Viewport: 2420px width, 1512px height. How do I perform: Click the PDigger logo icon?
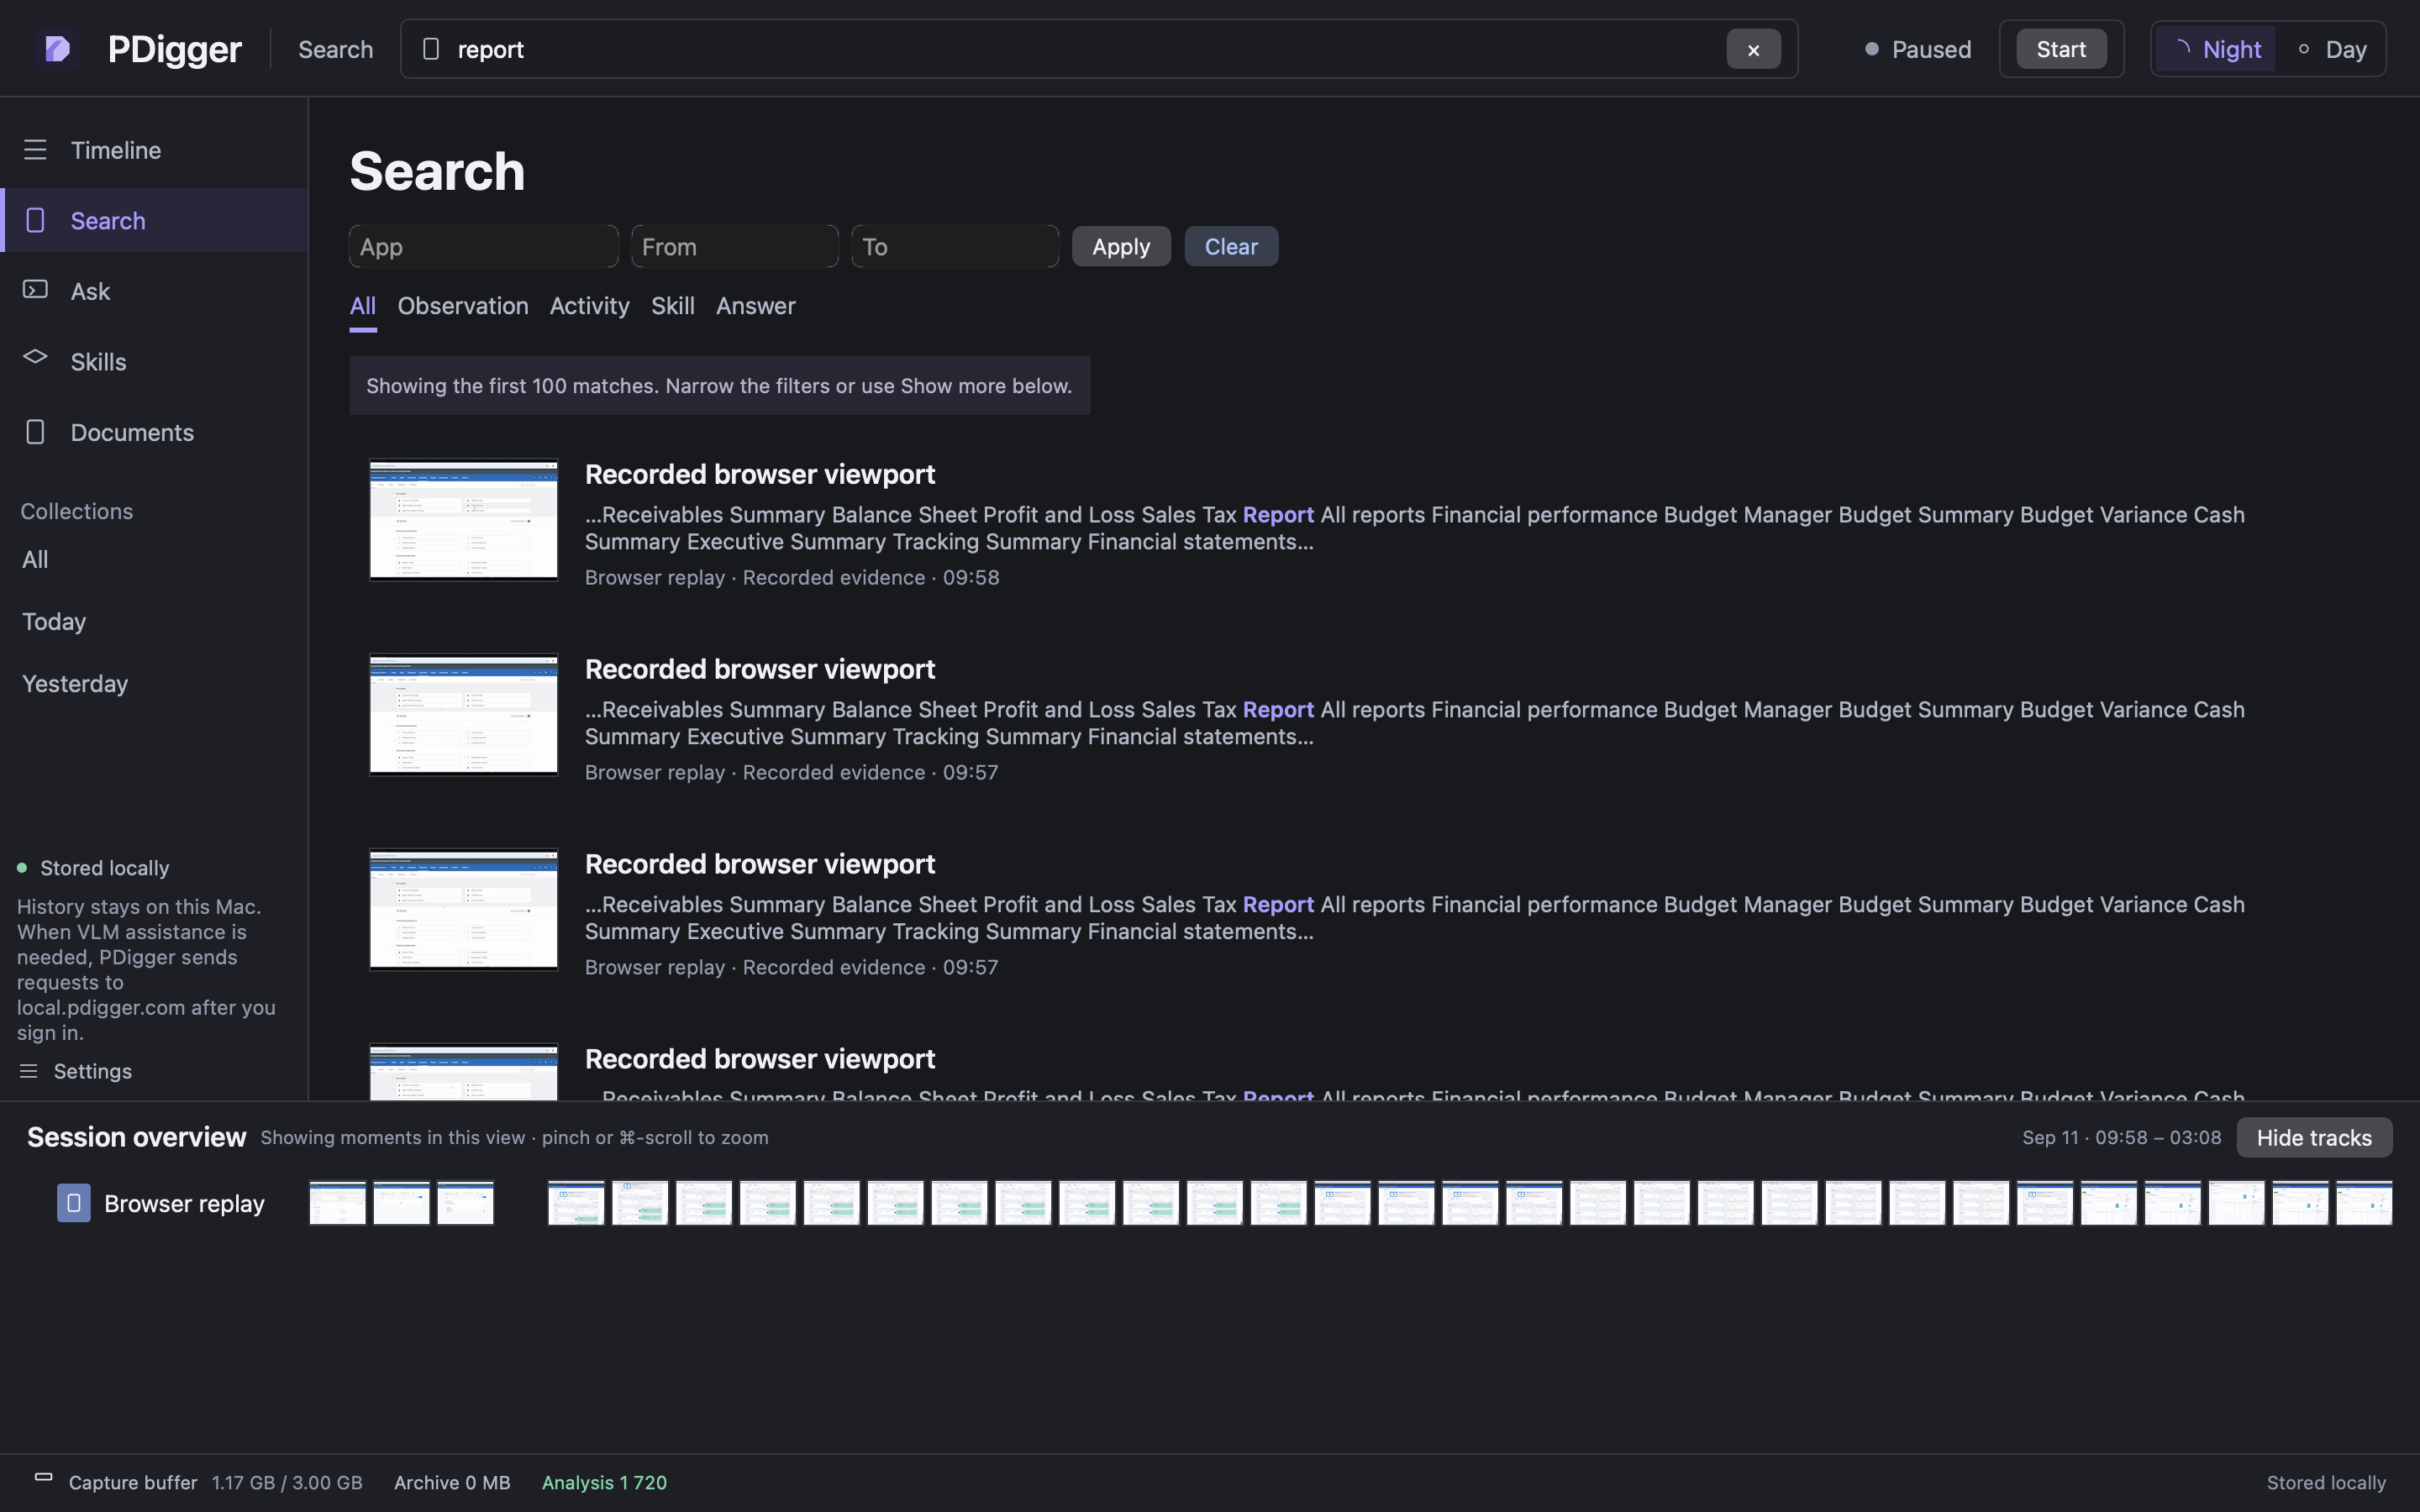tap(57, 48)
